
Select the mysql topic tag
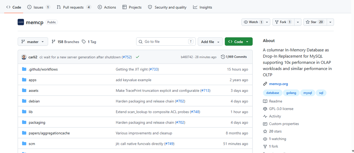[308, 93]
